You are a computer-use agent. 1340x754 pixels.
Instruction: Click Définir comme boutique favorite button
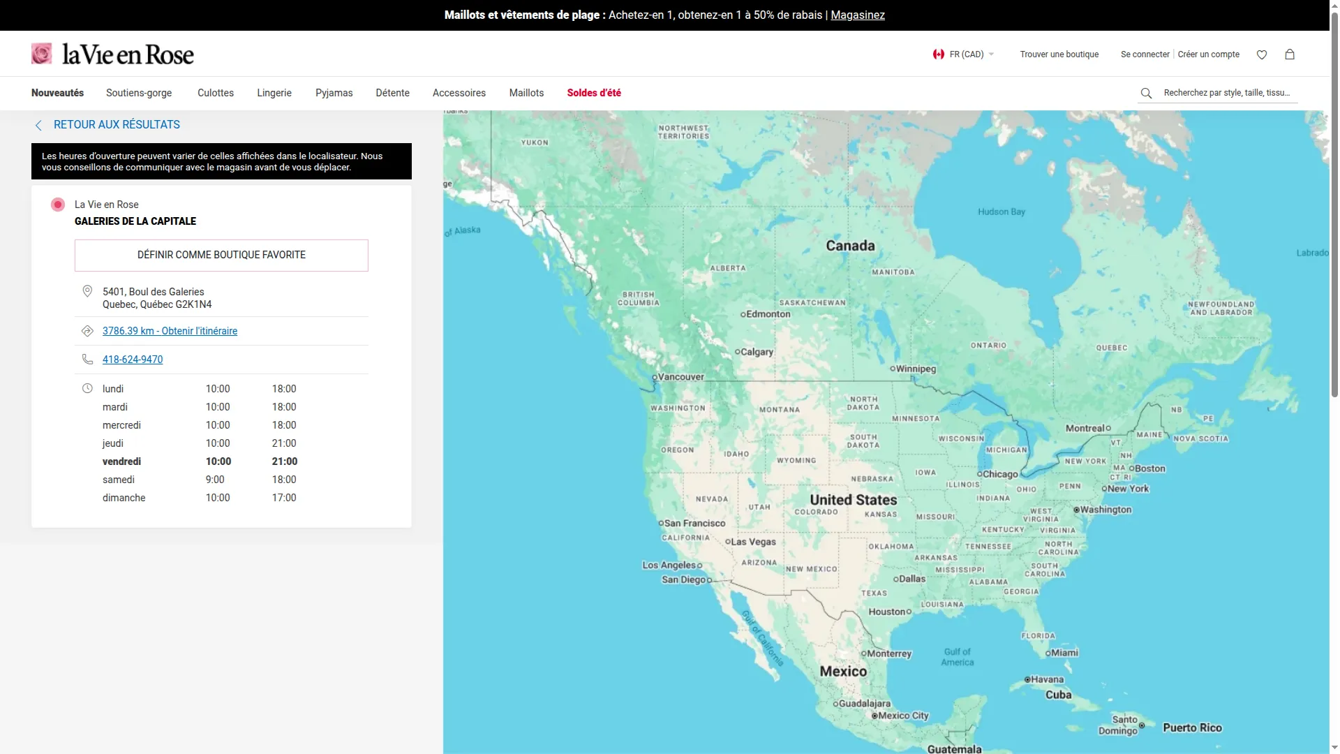pyautogui.click(x=221, y=256)
